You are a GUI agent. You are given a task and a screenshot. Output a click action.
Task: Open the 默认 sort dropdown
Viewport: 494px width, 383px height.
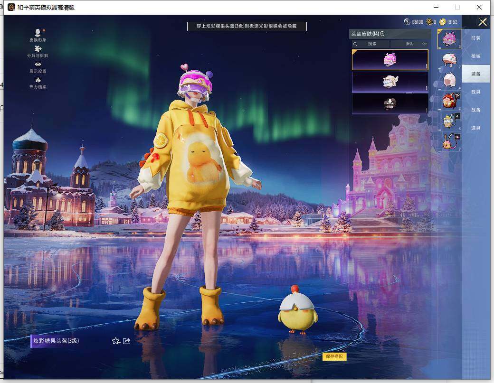(409, 44)
